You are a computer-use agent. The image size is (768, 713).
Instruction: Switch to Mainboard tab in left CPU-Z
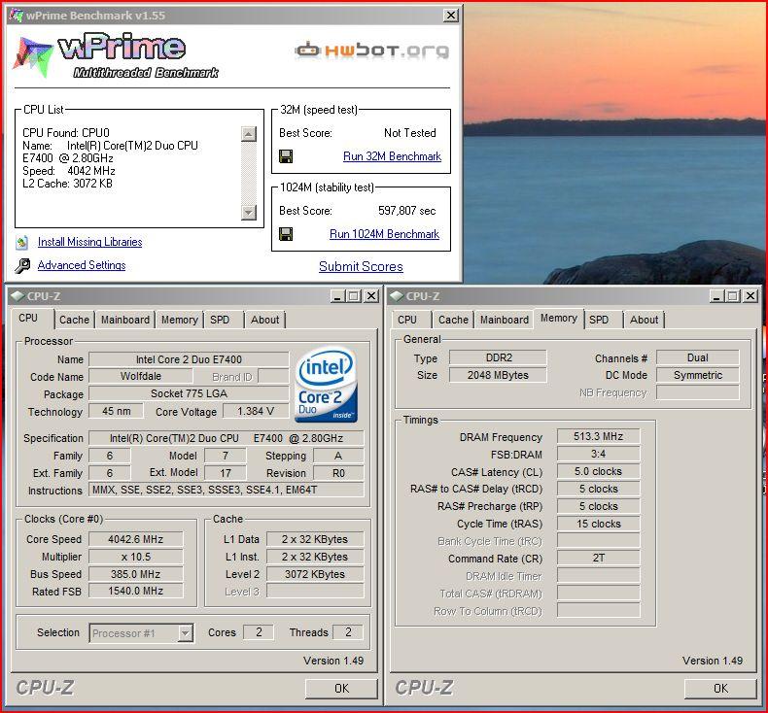coord(125,320)
